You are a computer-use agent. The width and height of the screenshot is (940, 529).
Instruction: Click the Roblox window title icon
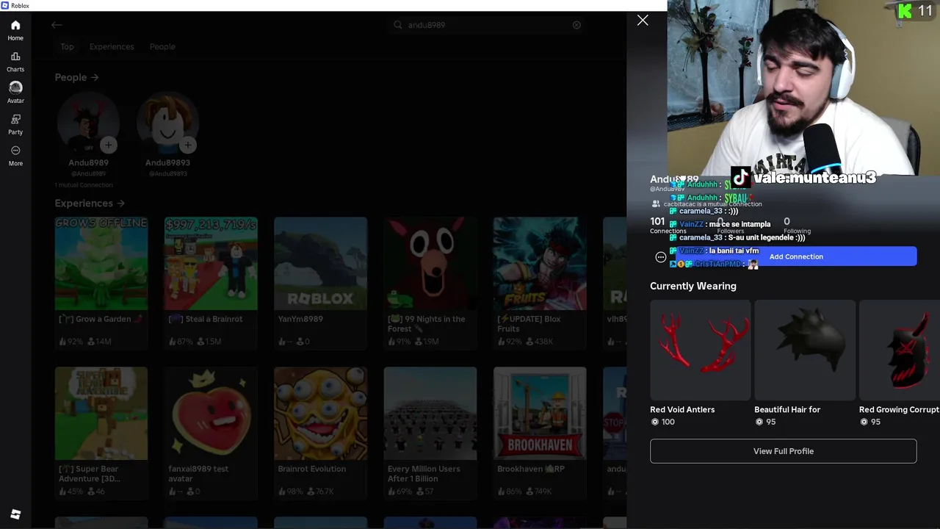(5, 5)
